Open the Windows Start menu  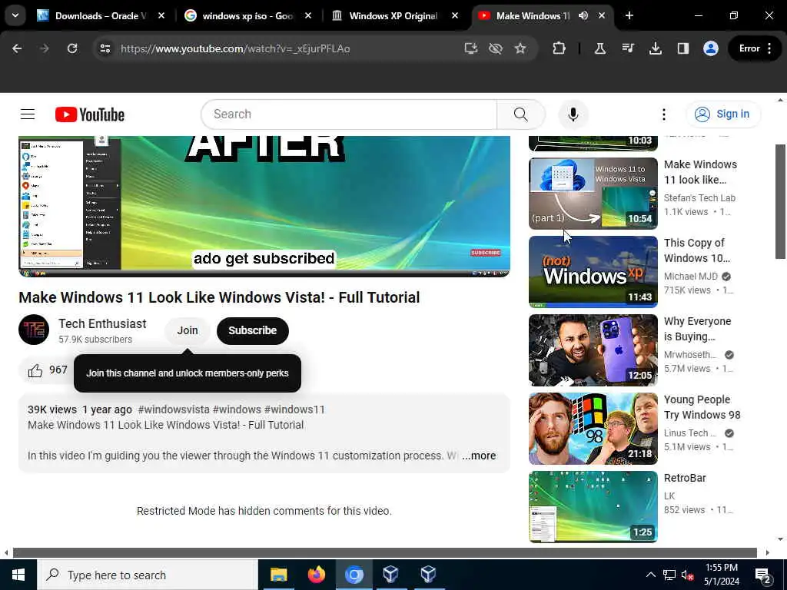click(x=18, y=575)
